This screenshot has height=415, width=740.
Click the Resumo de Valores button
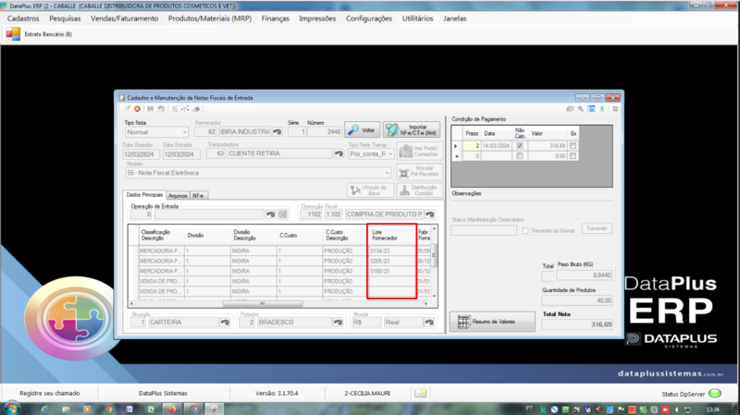pyautogui.click(x=492, y=322)
